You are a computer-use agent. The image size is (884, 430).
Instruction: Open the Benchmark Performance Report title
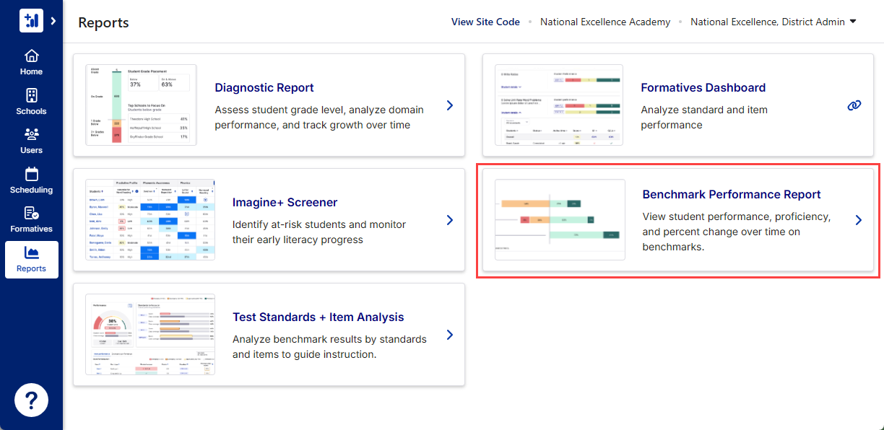tap(732, 195)
